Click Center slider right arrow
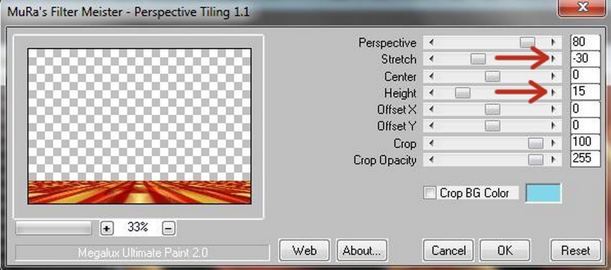 553,76
